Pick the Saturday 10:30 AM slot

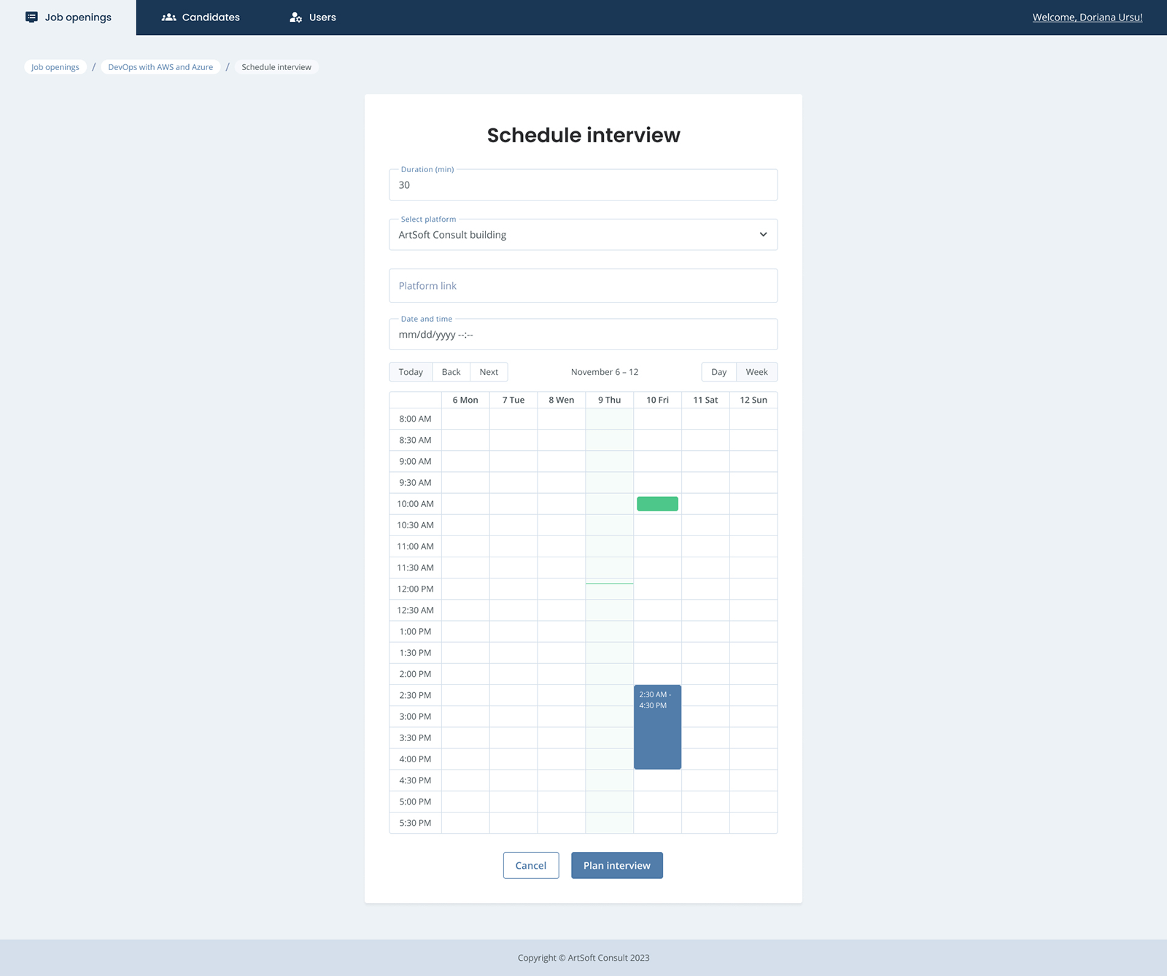(706, 525)
